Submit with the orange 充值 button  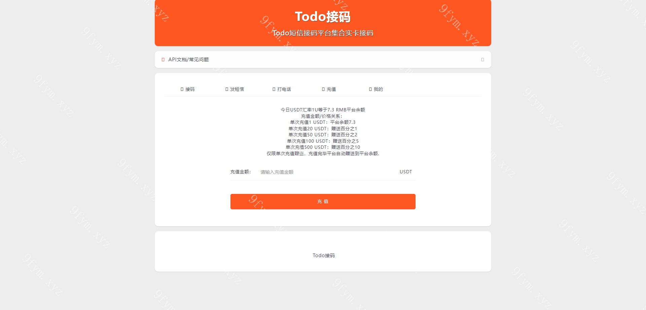[323, 202]
